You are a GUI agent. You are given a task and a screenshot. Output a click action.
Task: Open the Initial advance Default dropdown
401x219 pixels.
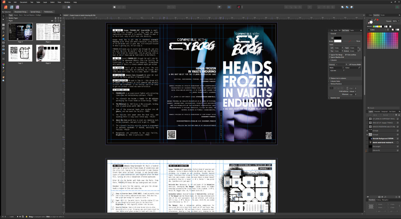352,91
